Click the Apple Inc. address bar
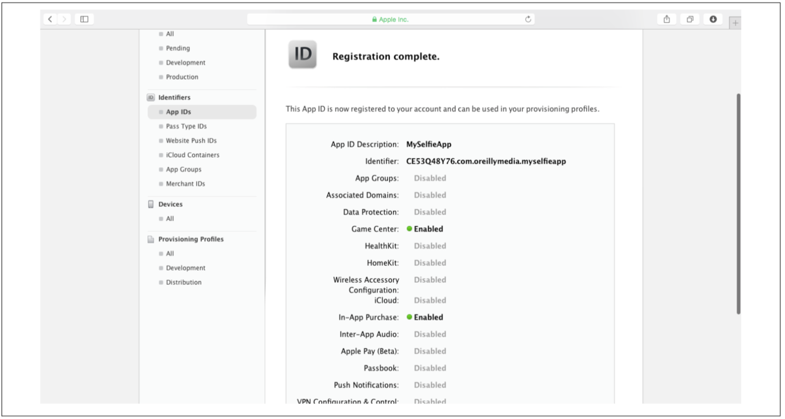 coord(391,20)
